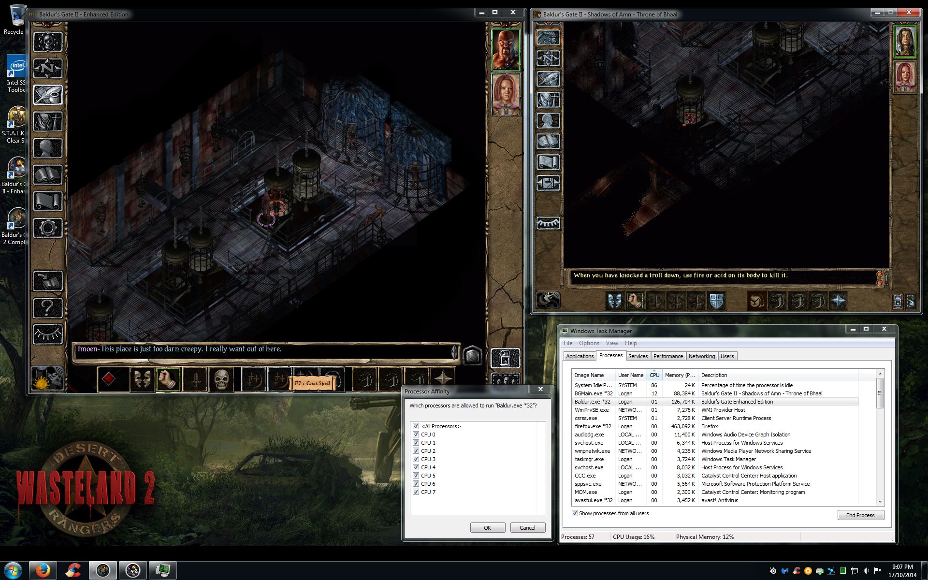Uncheck CPU 1 in Processor Affinity
Screen dimensions: 928x580
click(416, 443)
